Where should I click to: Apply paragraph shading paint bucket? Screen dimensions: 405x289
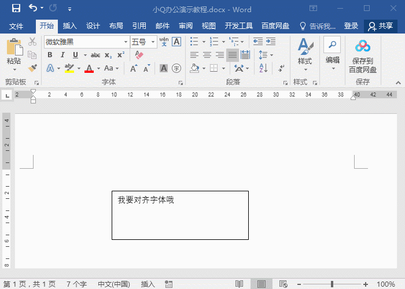tap(194, 68)
